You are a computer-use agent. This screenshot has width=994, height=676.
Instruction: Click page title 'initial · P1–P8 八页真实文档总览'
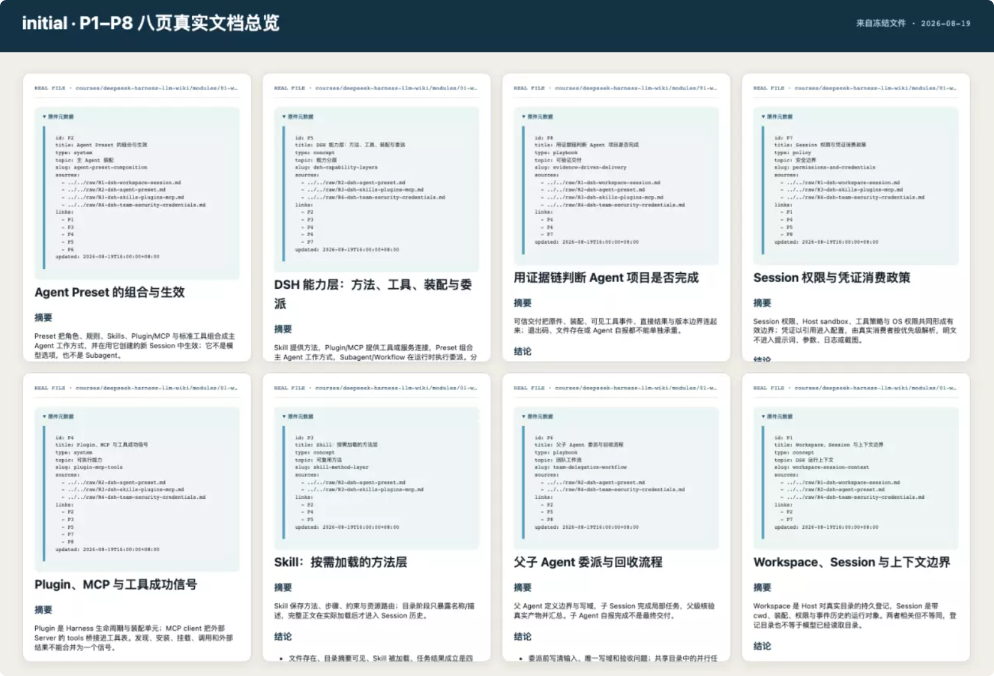coord(150,23)
